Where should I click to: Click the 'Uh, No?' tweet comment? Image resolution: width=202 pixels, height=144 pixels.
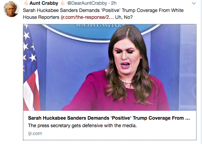click(x=124, y=17)
